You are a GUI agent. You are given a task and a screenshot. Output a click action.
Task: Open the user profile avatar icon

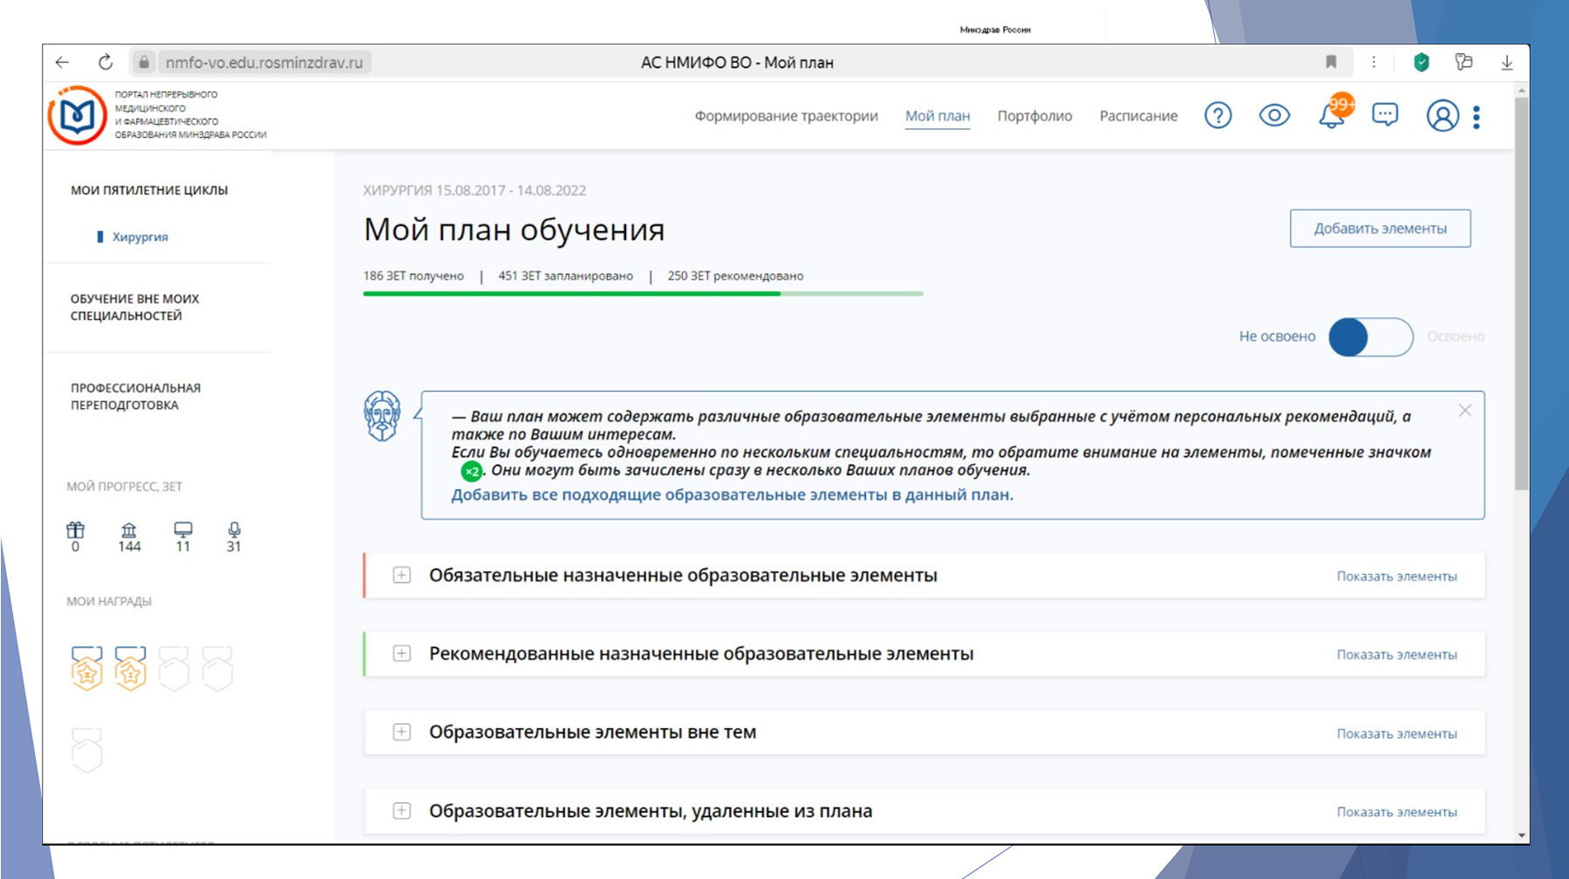[1443, 115]
